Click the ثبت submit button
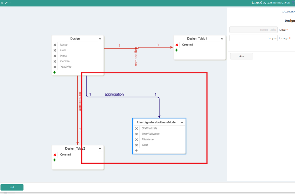The height and width of the screenshot is (194, 295). click(x=12, y=187)
